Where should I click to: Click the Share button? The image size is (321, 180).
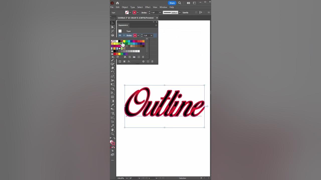point(172,3)
